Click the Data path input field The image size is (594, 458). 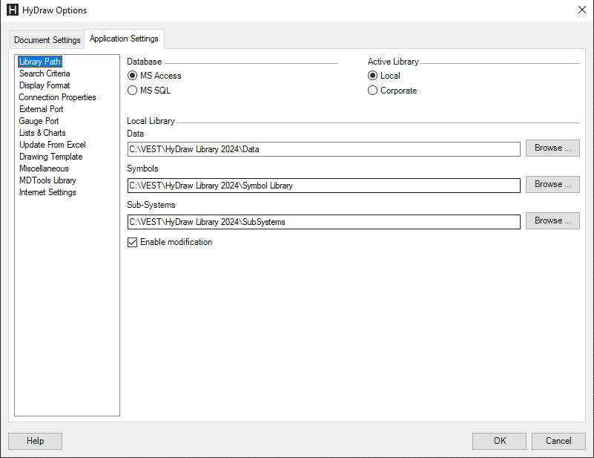pyautogui.click(x=324, y=149)
